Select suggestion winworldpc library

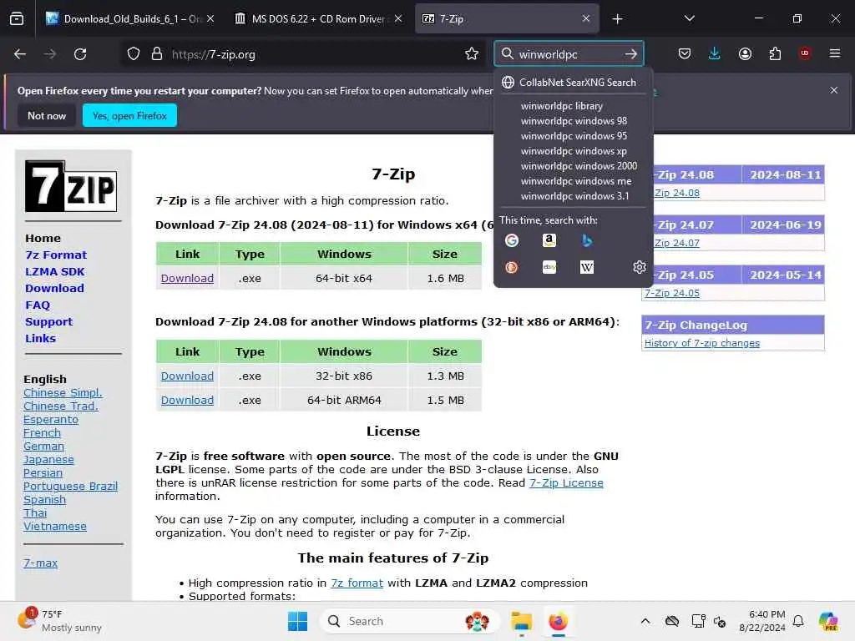pos(562,106)
